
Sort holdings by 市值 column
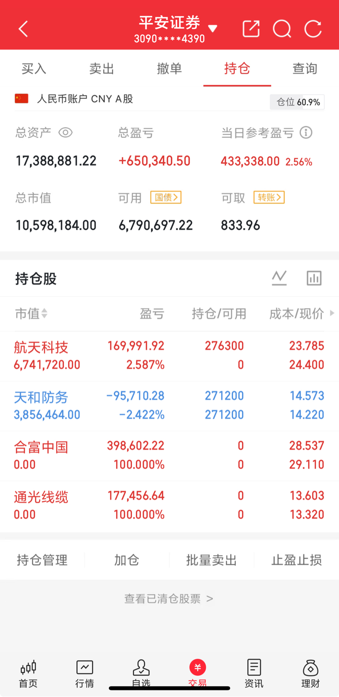pyautogui.click(x=31, y=314)
